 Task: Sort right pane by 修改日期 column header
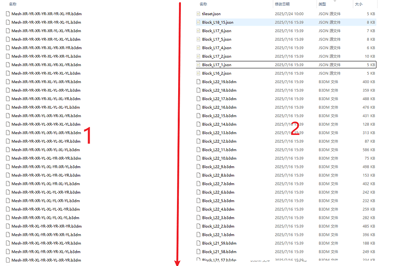click(282, 4)
